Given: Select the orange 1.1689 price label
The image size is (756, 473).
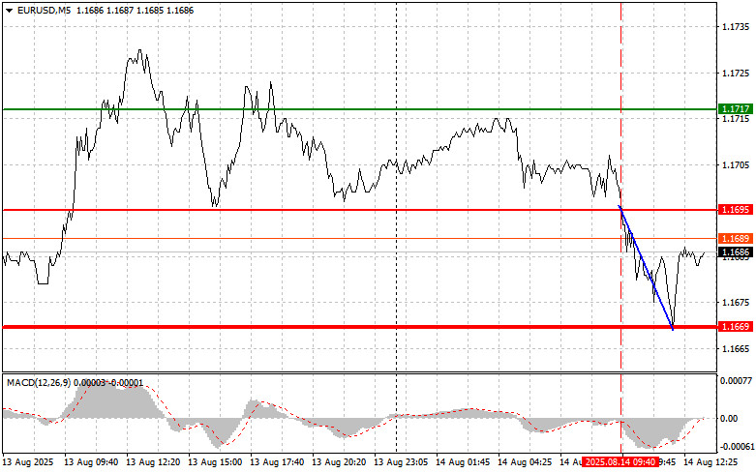Looking at the screenshot, I should (x=736, y=238).
